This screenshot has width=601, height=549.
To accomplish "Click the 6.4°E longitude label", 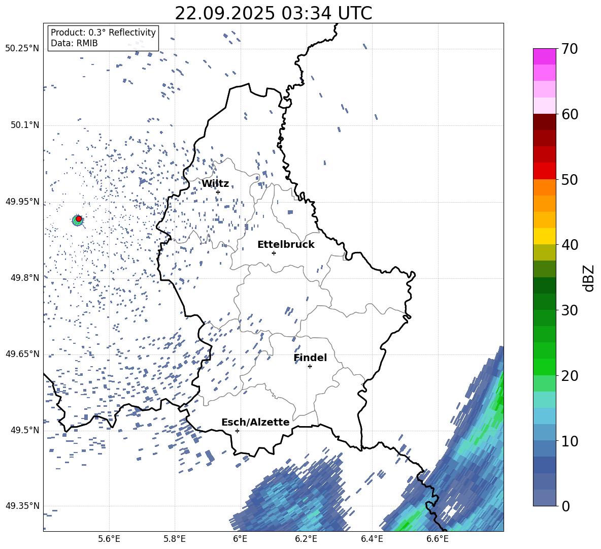I will (x=372, y=539).
